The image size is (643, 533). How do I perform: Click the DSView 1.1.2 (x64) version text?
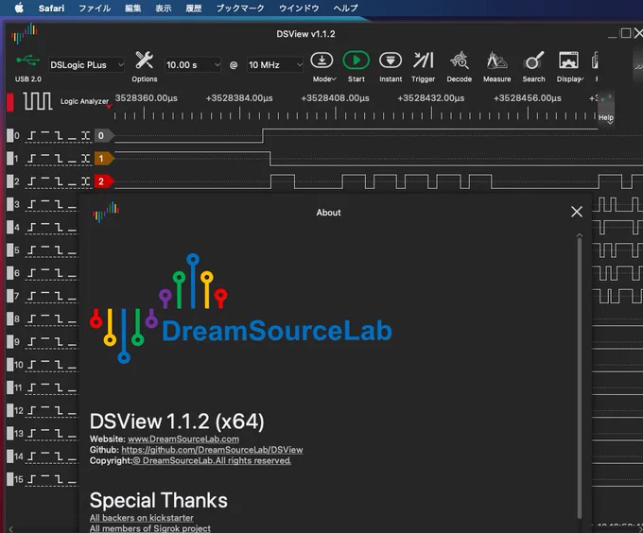[177, 421]
